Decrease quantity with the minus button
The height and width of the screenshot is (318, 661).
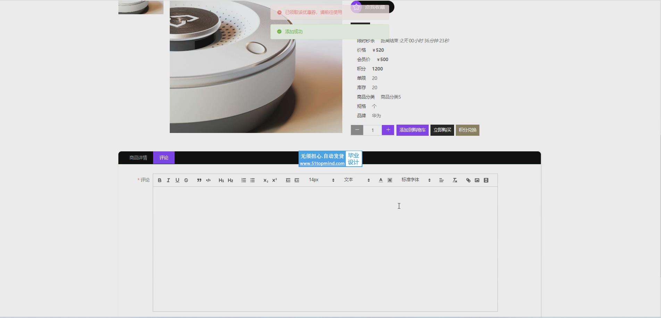point(357,130)
